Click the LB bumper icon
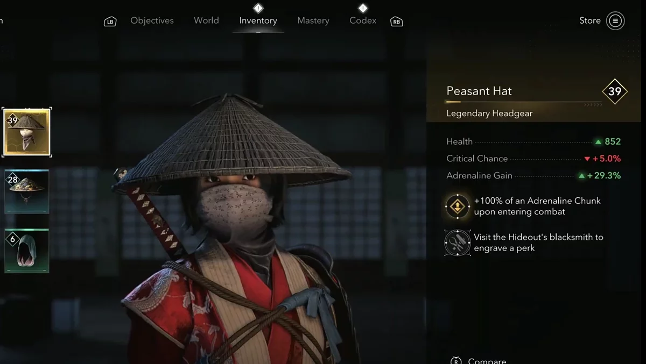The height and width of the screenshot is (364, 646). pos(110,22)
